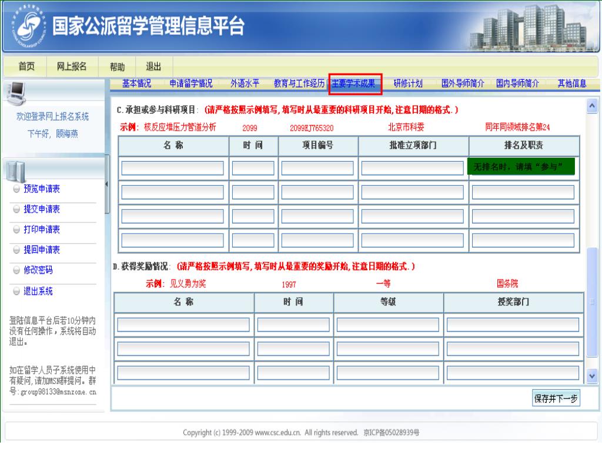
Task: Click first row 授奖部门 input field
Action: click(x=513, y=325)
